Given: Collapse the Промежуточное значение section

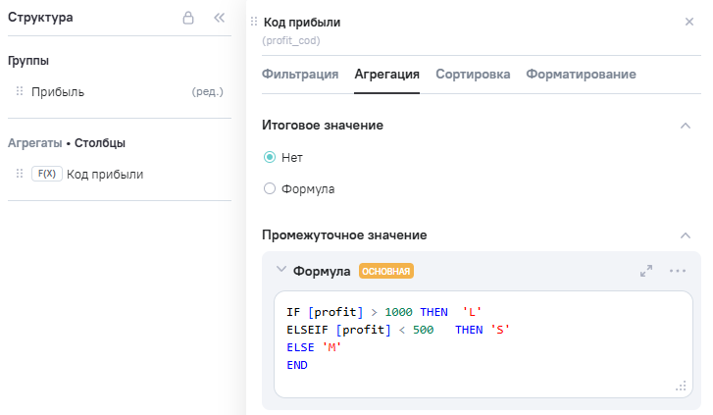Looking at the screenshot, I should click(685, 235).
